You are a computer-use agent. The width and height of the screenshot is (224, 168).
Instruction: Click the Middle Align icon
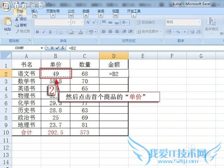pyautogui.click(x=110, y=22)
